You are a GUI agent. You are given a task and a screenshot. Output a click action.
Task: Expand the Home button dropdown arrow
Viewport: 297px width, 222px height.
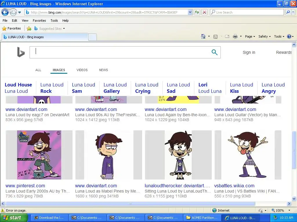pos(209,36)
